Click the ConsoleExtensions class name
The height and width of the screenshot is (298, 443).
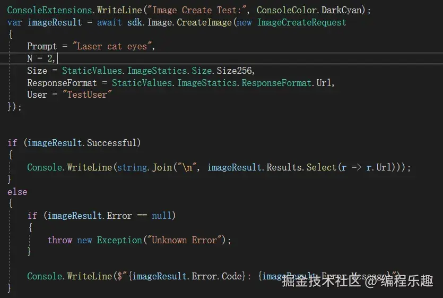point(50,10)
